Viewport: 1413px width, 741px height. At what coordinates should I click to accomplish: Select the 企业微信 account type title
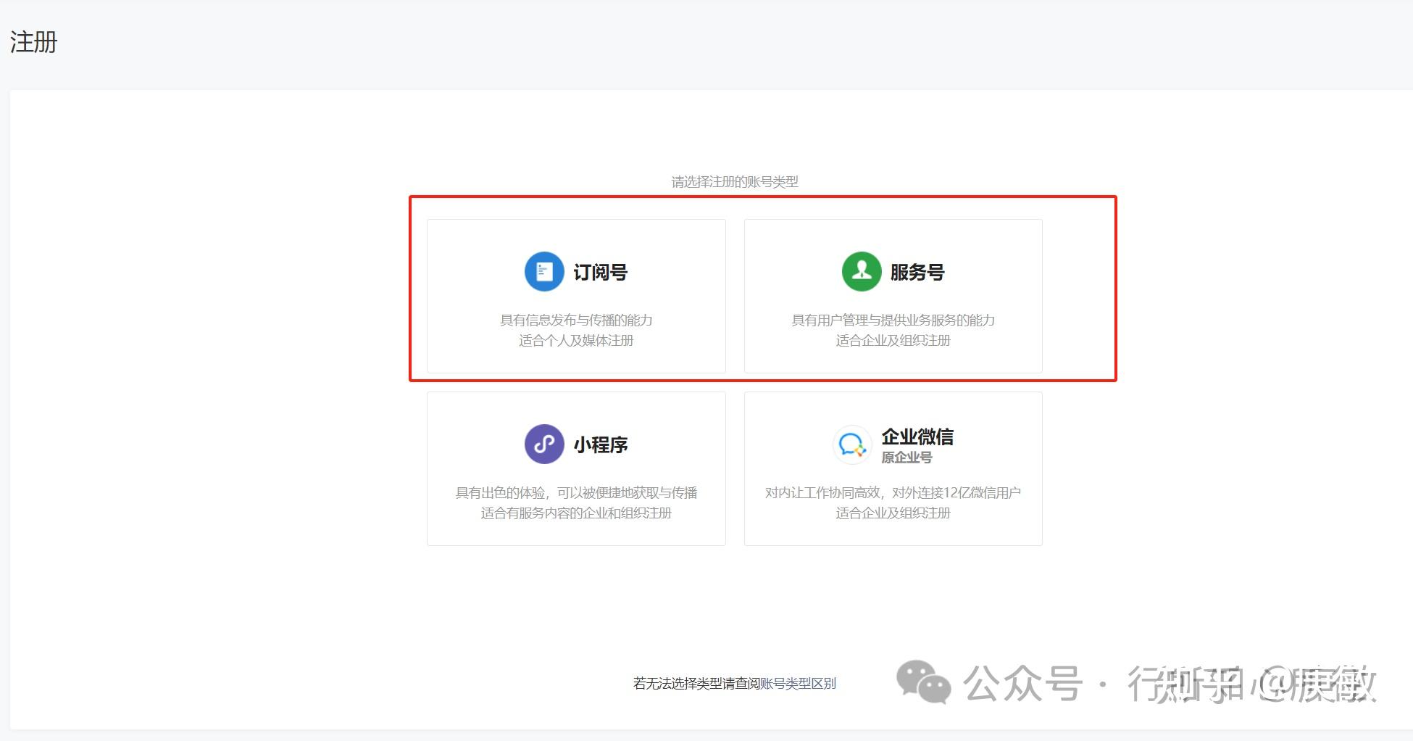click(917, 436)
